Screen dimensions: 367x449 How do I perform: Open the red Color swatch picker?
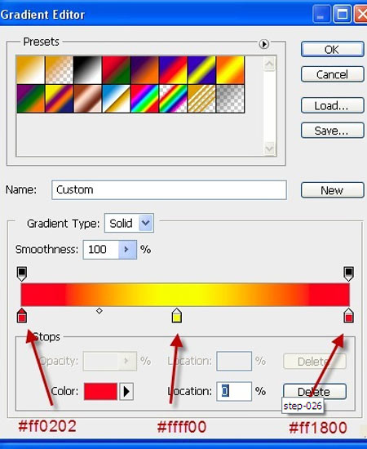click(100, 391)
